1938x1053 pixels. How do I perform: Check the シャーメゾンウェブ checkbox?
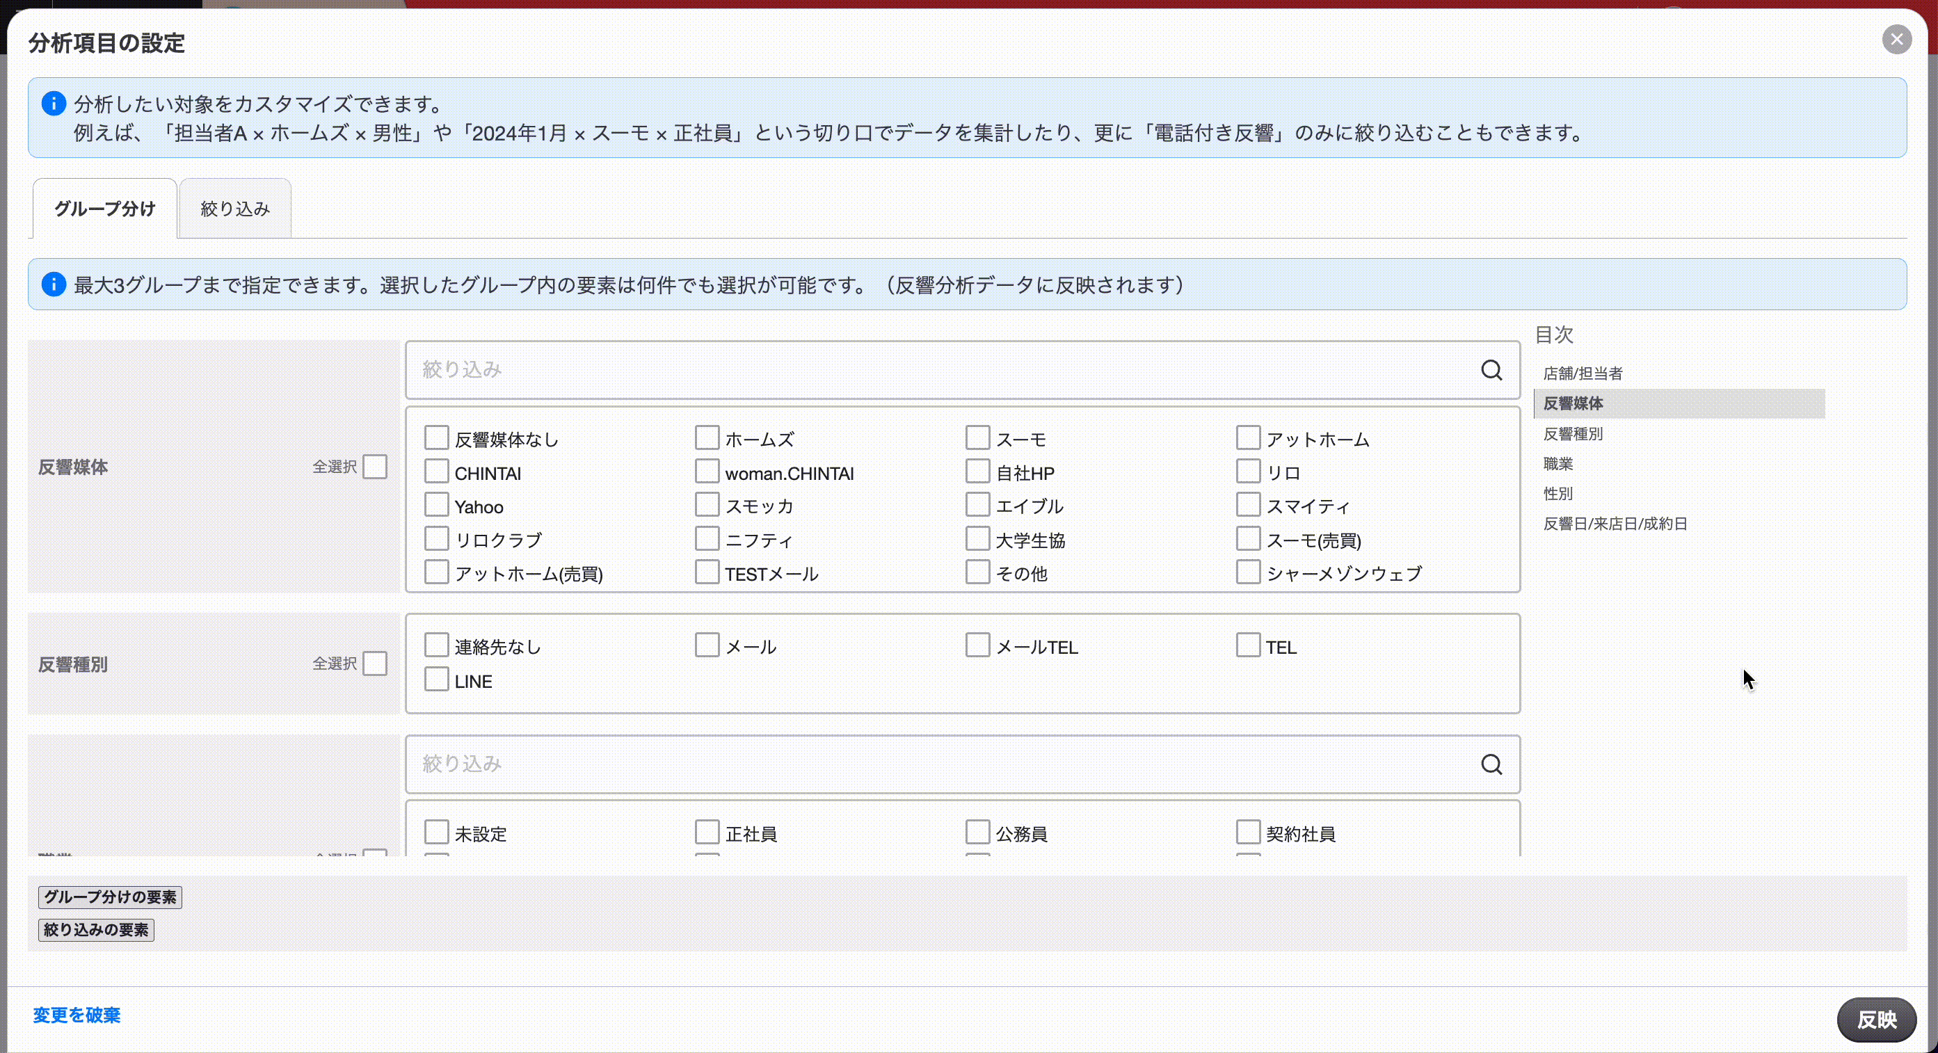click(1248, 572)
